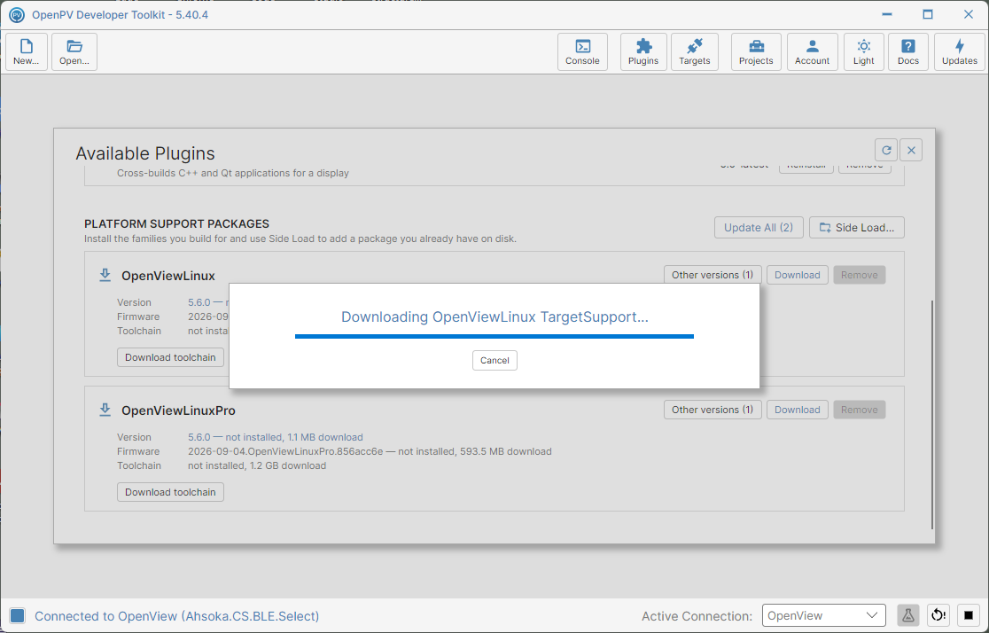Click Remove for OpenViewLinuxPro

click(x=859, y=410)
